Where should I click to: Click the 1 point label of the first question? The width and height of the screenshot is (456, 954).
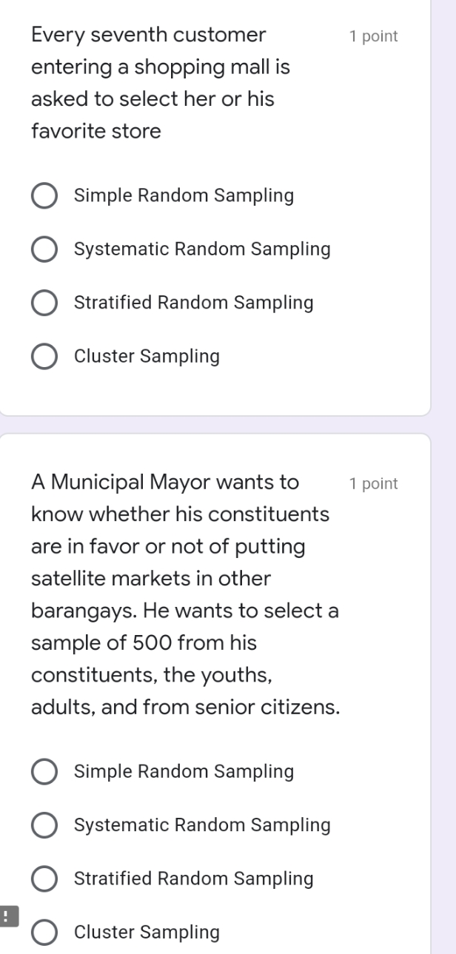click(x=372, y=35)
